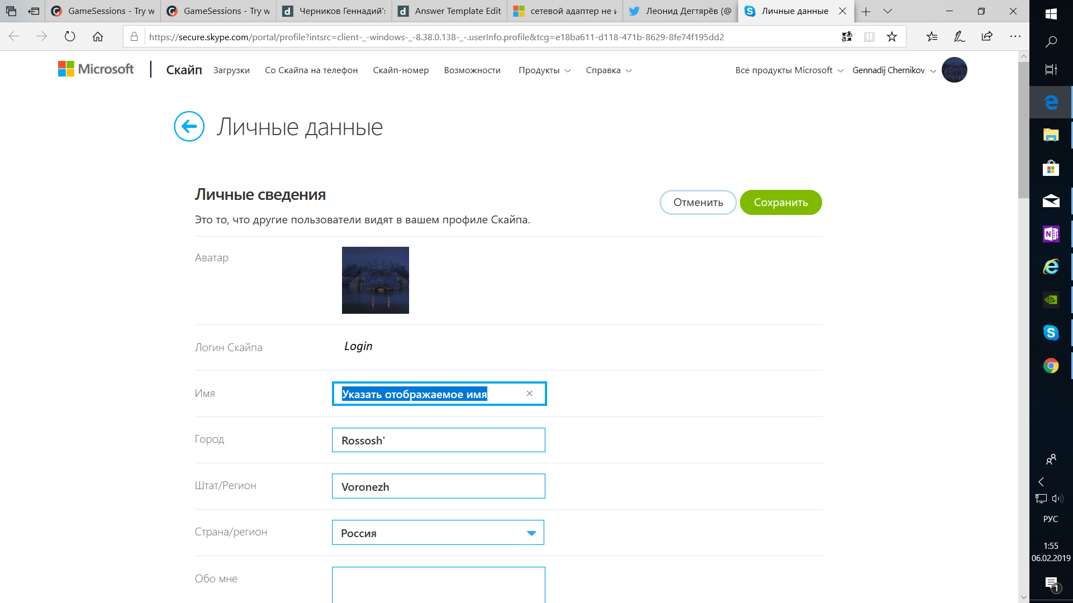Screen dimensions: 1073x603
Task: Click the Сохранить button
Action: [781, 202]
